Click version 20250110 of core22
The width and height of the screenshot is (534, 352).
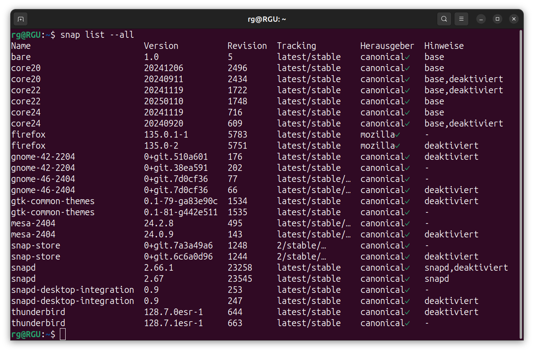[x=164, y=101]
